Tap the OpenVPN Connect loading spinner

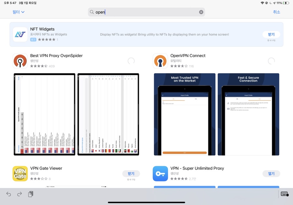pos(271,61)
